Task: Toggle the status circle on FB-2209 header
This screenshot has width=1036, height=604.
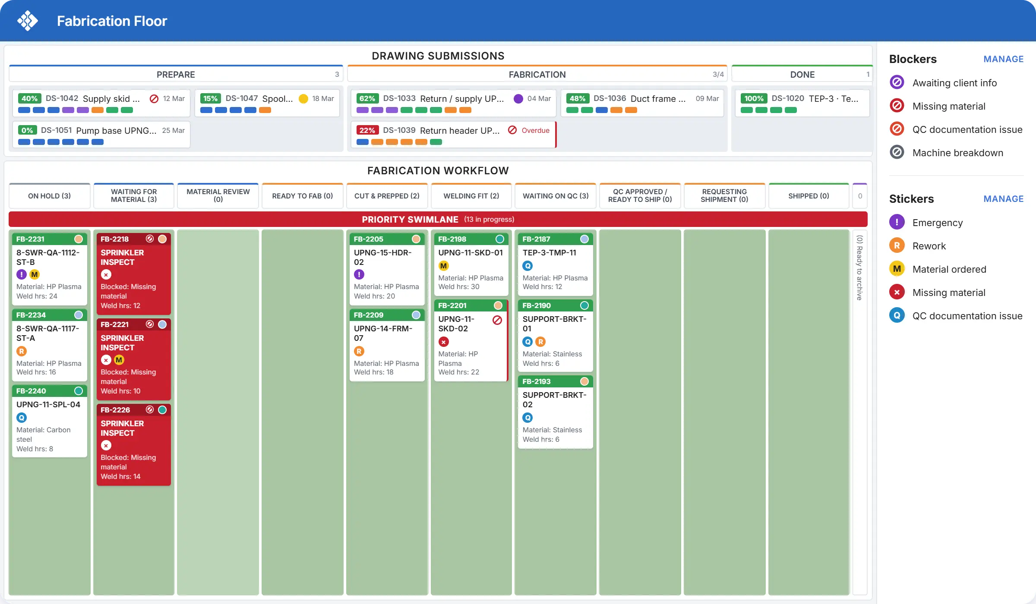Action: (x=416, y=315)
